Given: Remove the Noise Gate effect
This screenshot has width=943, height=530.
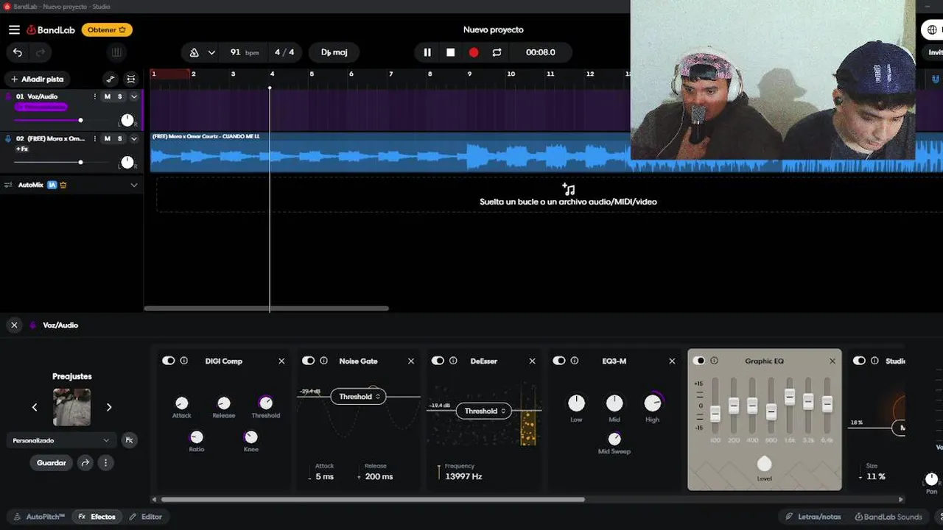Looking at the screenshot, I should click(x=411, y=361).
